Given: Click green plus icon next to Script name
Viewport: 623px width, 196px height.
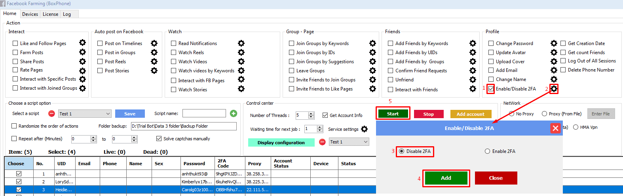Looking at the screenshot, I should [x=234, y=113].
